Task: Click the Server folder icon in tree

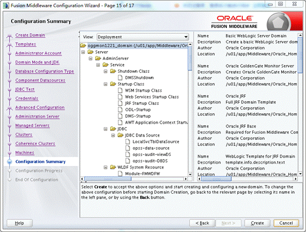Action: (91, 52)
